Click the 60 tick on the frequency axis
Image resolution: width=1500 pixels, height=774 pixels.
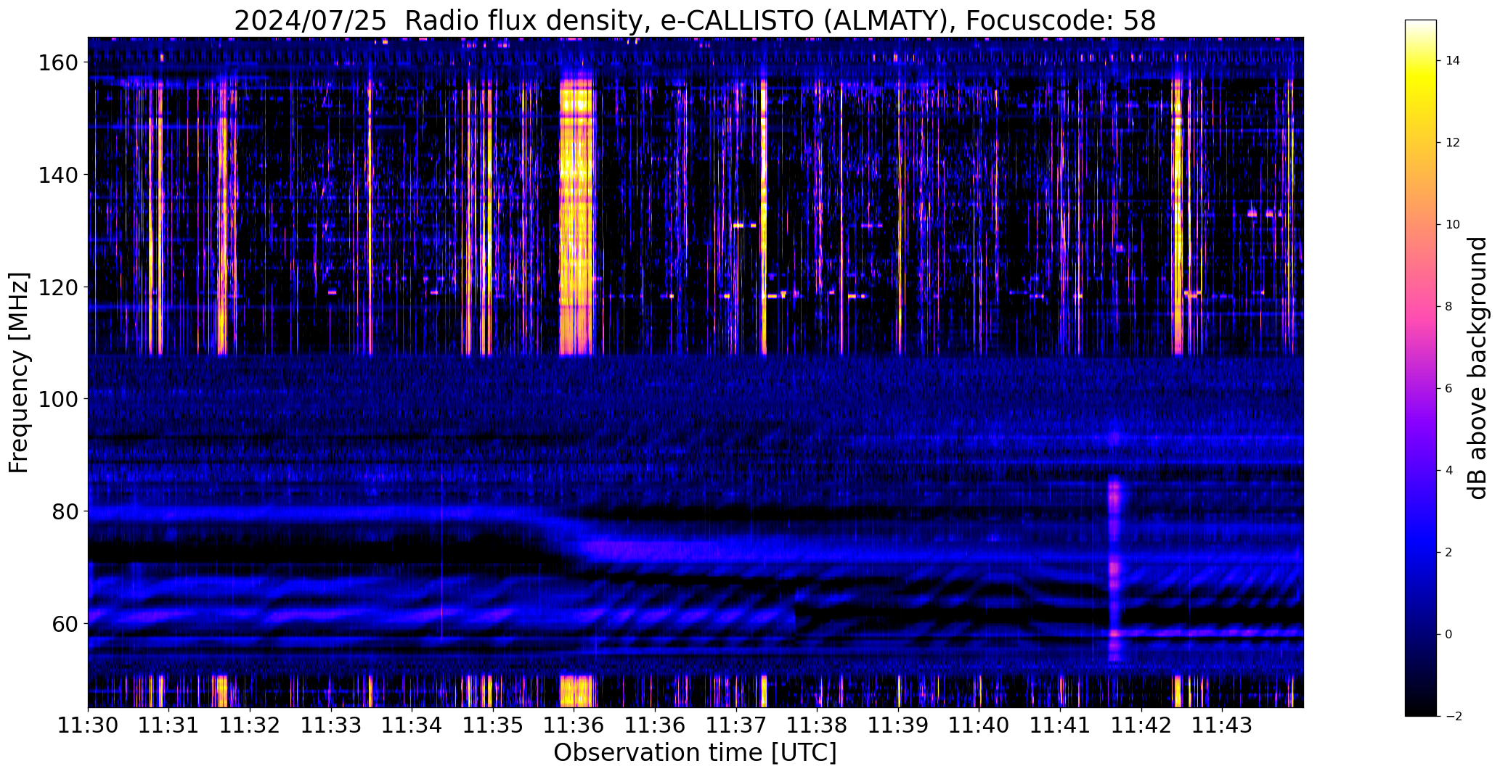tap(66, 623)
